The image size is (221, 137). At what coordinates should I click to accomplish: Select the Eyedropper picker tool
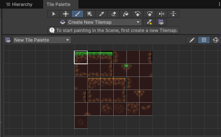pos(101,14)
